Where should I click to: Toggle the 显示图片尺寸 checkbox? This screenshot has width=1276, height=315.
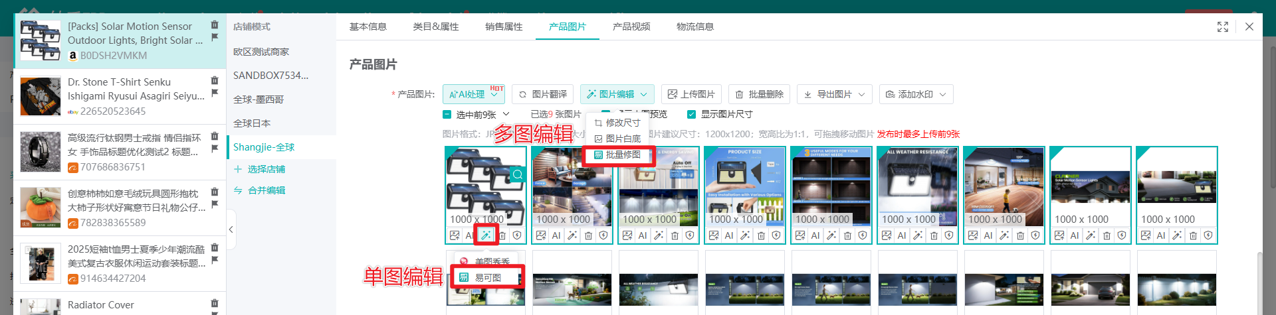[x=691, y=114]
